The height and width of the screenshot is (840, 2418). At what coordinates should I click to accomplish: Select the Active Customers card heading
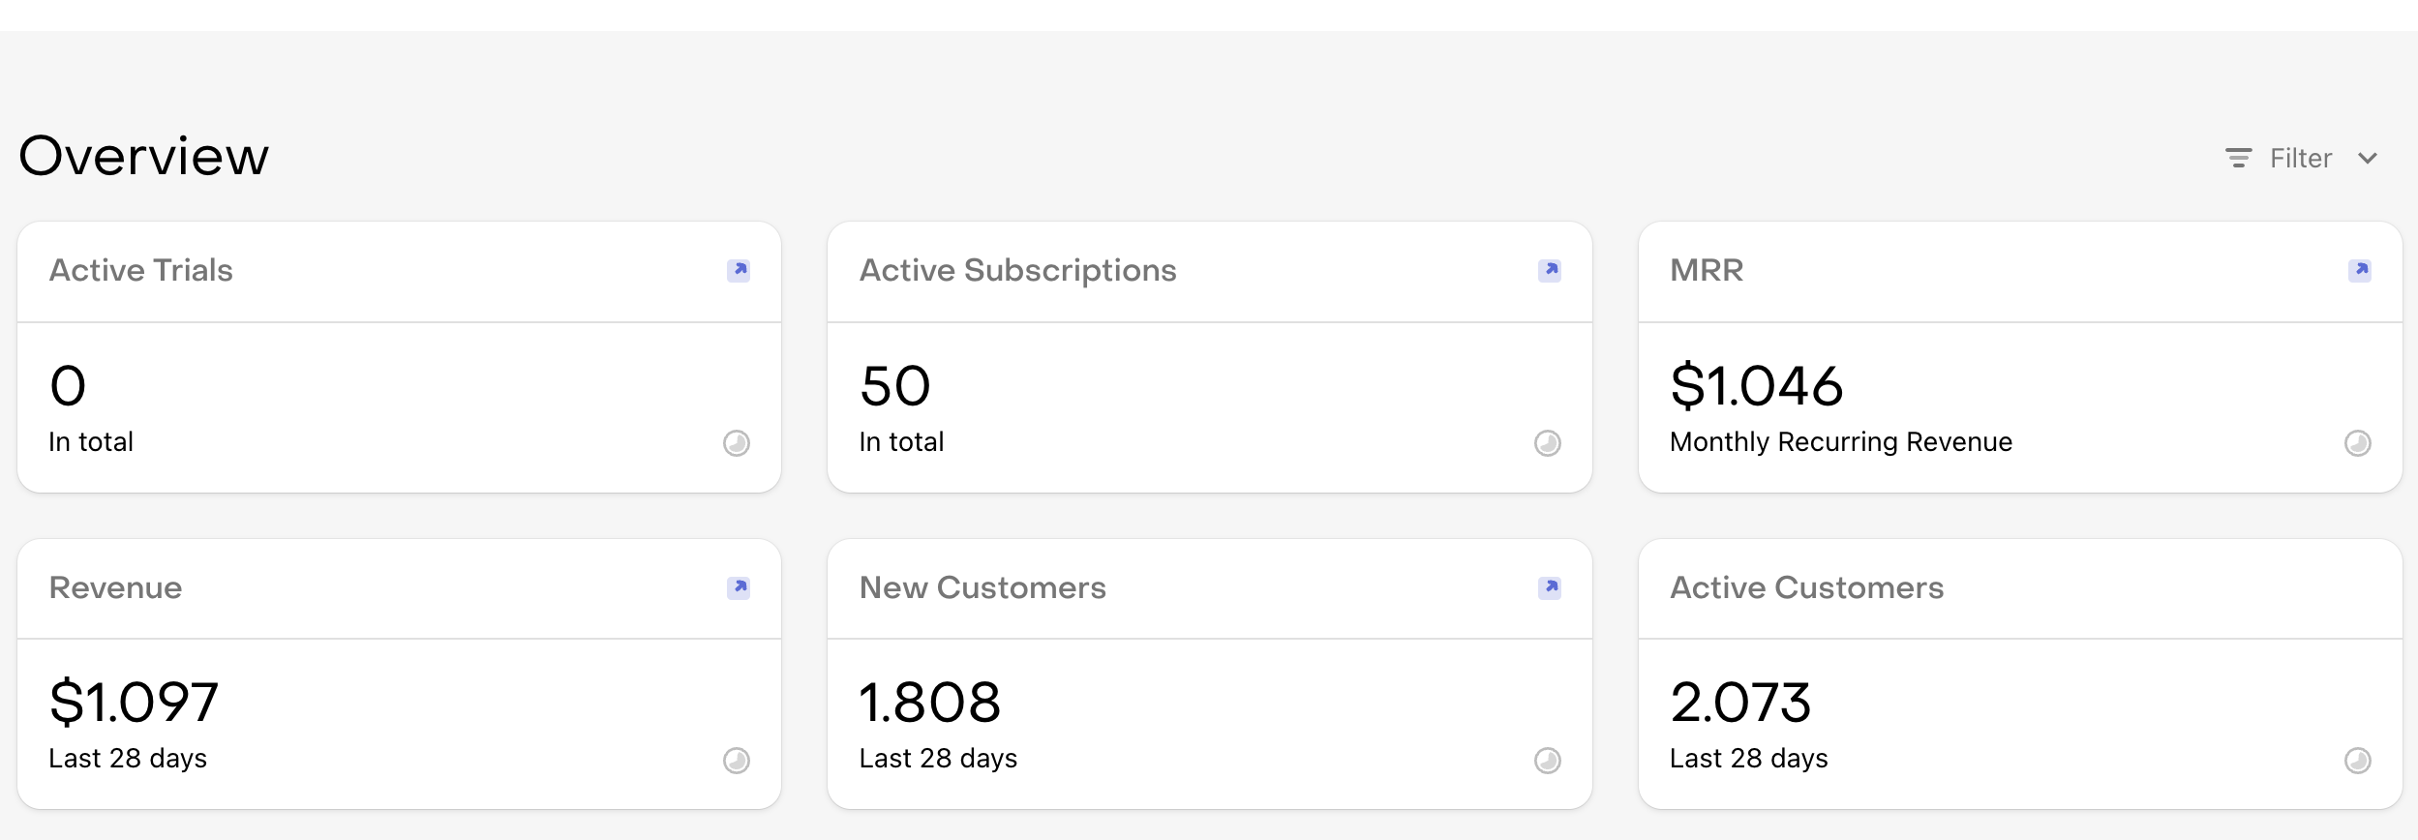pos(1807,587)
